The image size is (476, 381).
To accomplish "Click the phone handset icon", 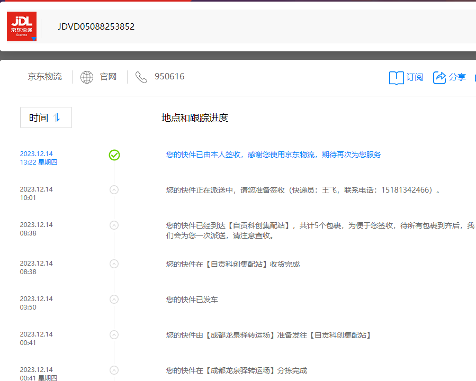I will click(x=141, y=77).
